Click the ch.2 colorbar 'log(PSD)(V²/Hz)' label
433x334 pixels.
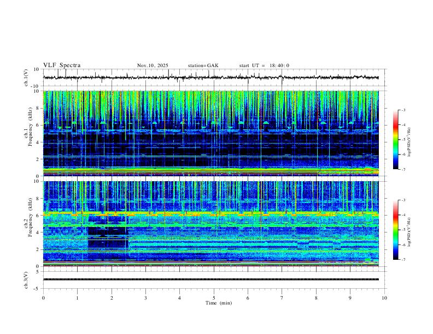tap(409, 232)
